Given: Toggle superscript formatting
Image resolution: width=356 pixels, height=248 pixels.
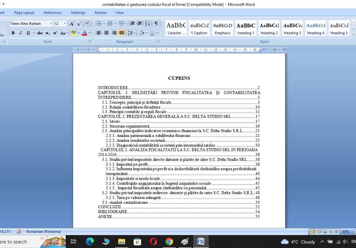Looking at the screenshot, I should 55,33.
